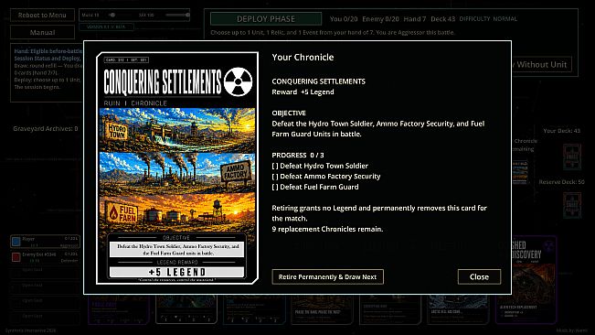Click the Without Unit button behind dialog

[x=541, y=65]
